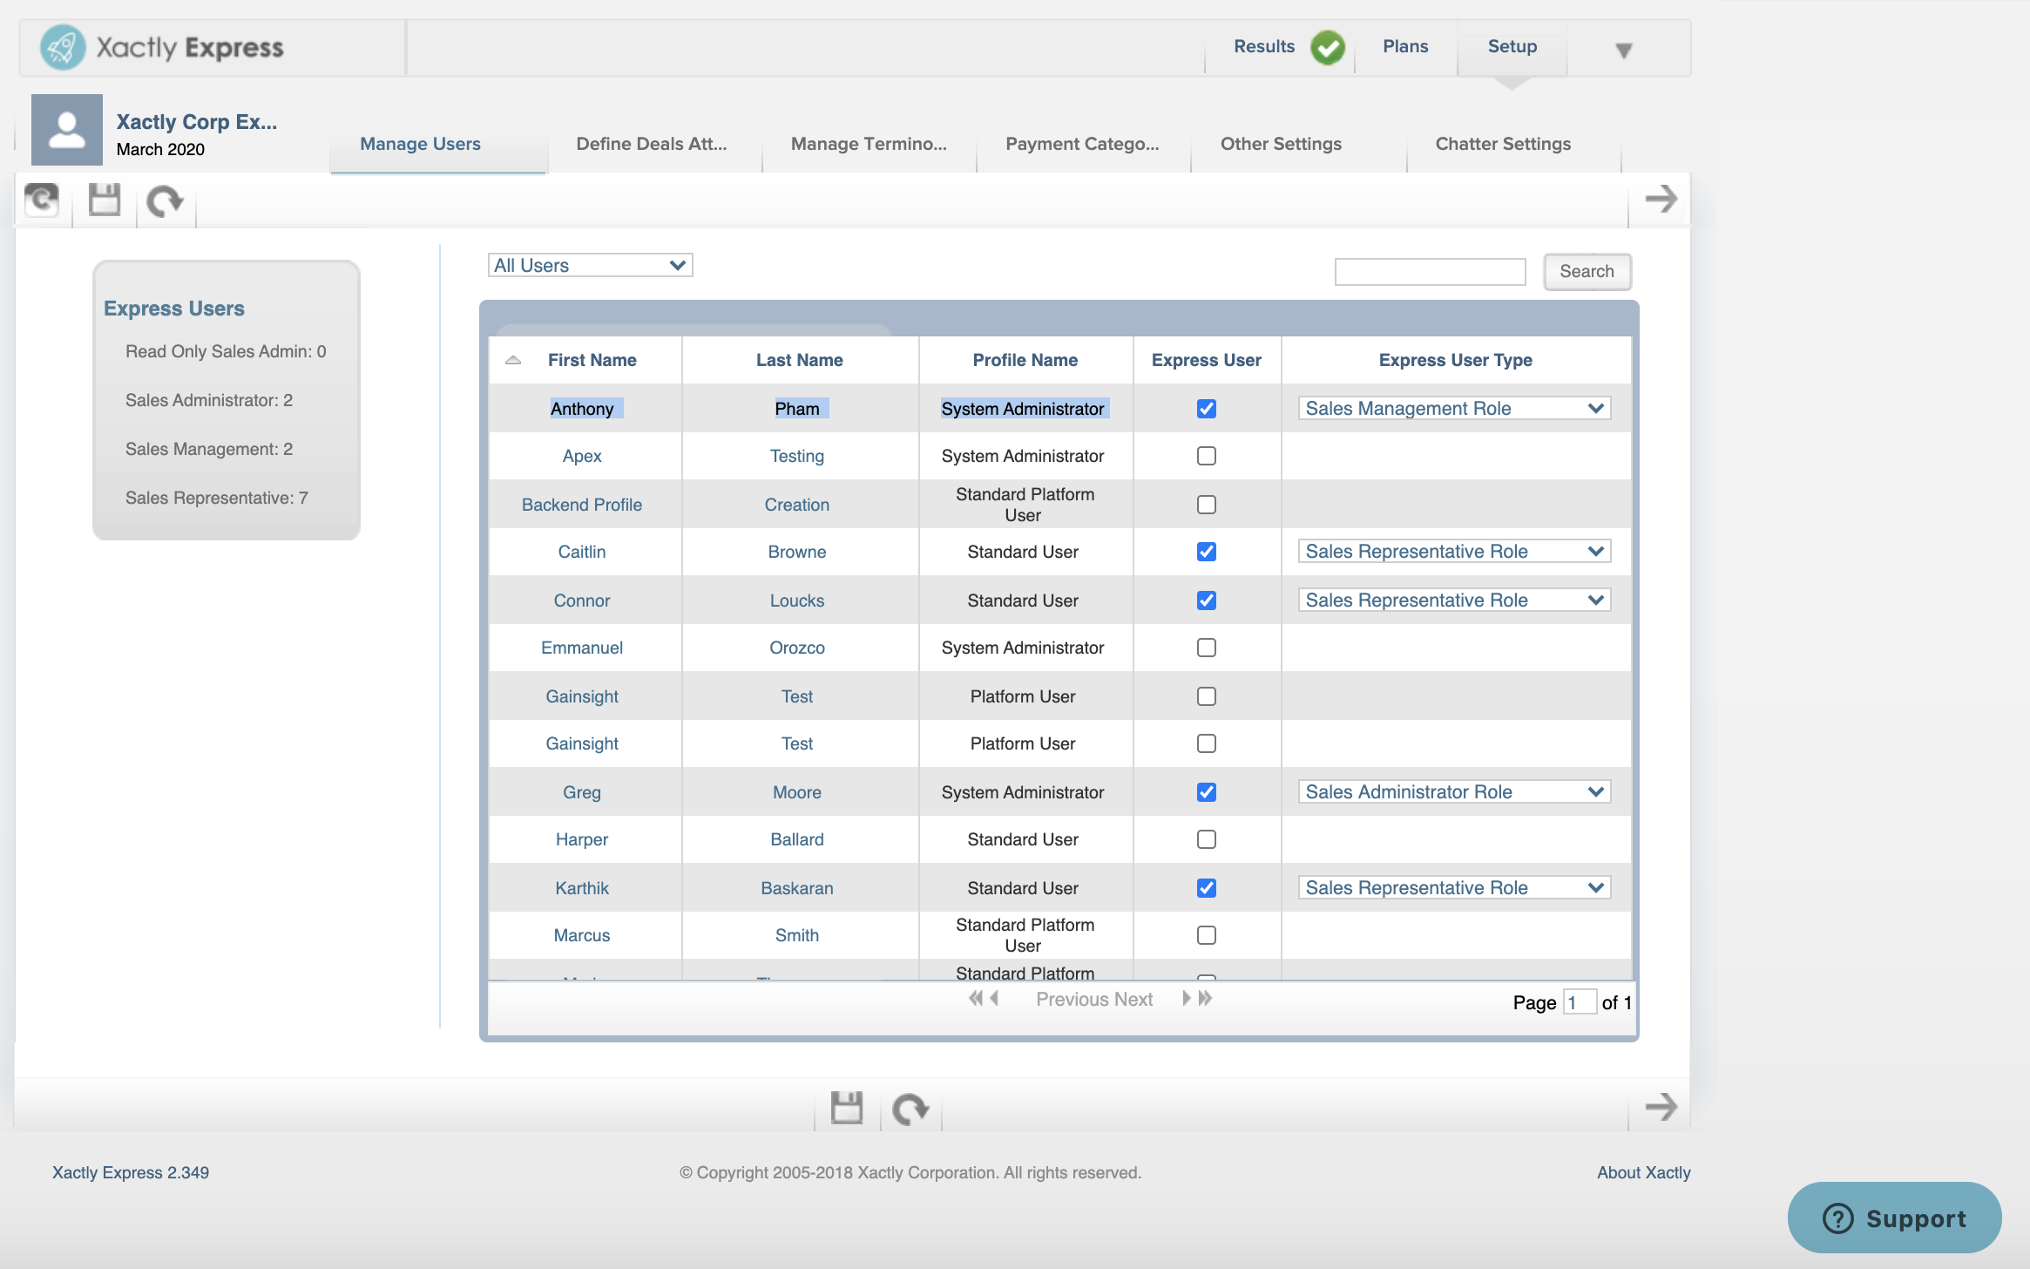The width and height of the screenshot is (2030, 1269).
Task: Uncheck Express User for Caitlin Browne
Action: [x=1207, y=552]
